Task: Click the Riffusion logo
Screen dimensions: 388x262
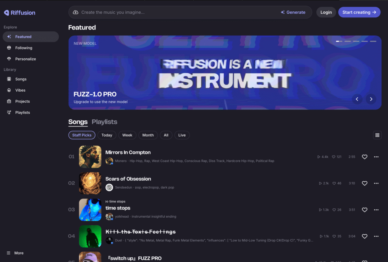Action: coord(20,12)
